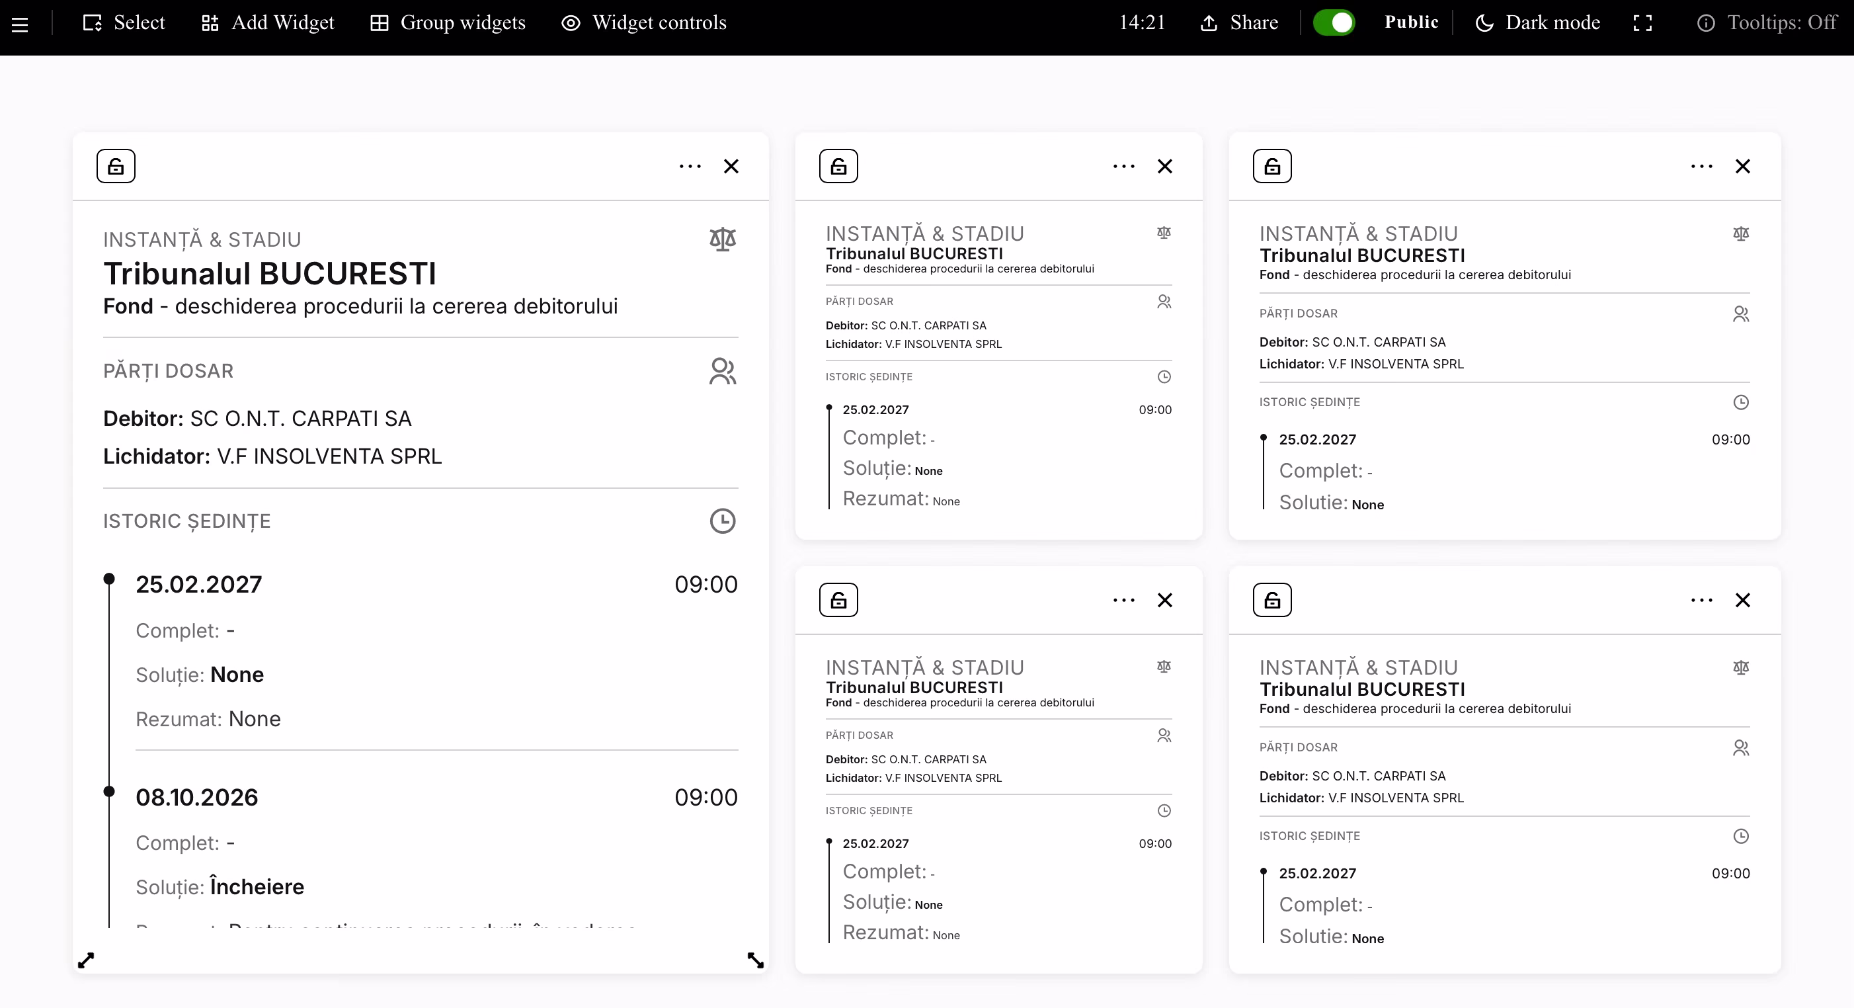This screenshot has width=1854, height=1008.
Task: Click the scales icon in the bottom-middle widget
Action: click(1164, 667)
